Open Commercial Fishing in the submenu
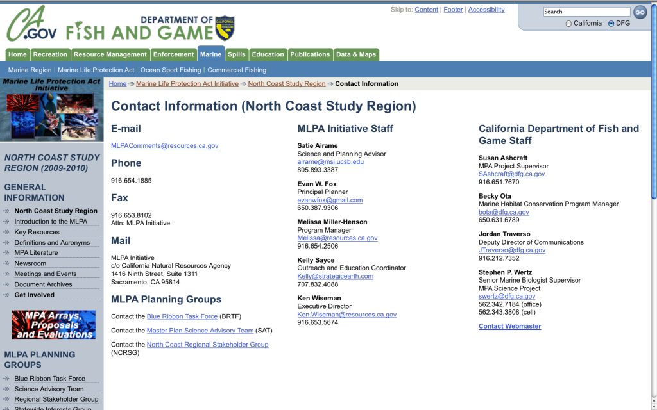657x410 pixels. point(237,70)
